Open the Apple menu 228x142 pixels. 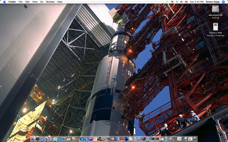click(4, 2)
